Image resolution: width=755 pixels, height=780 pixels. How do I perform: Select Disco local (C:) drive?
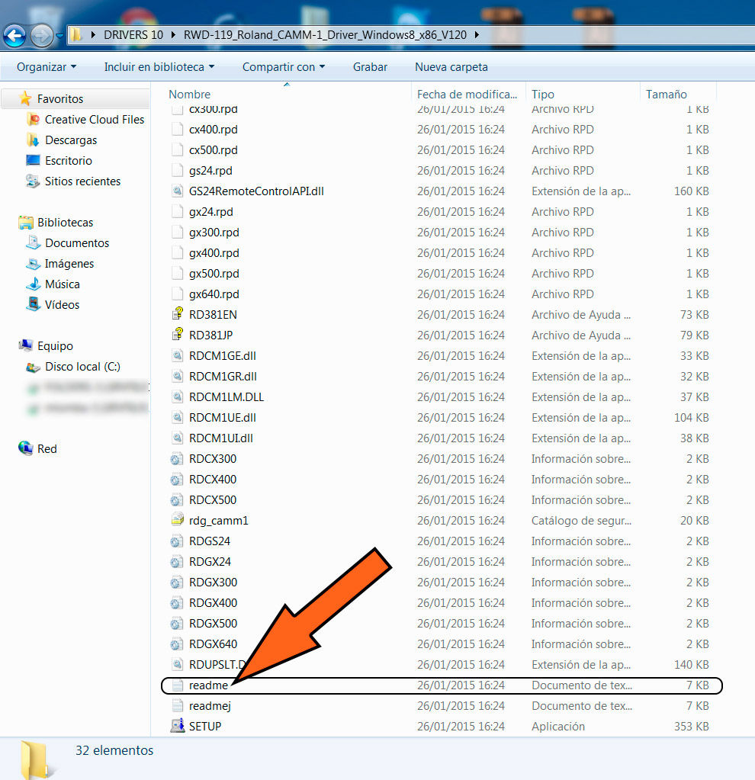coord(82,367)
